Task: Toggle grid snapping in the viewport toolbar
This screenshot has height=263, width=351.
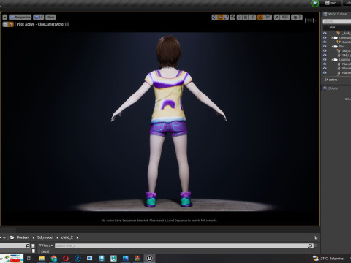Action: (246, 18)
